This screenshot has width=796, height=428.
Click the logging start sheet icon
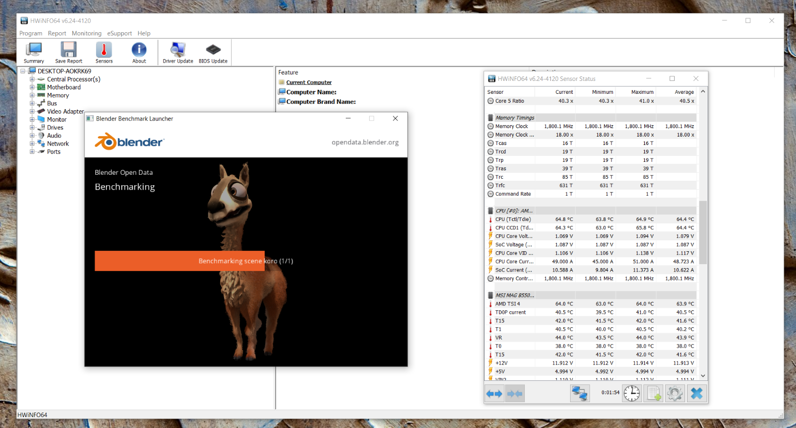tap(653, 394)
